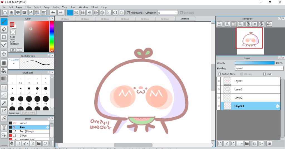
Task: Select the Text tool
Action: pyautogui.click(x=4, y=127)
